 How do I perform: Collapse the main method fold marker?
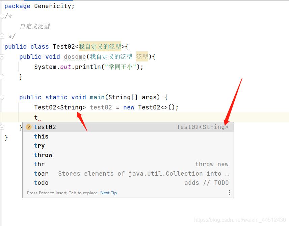2,97
